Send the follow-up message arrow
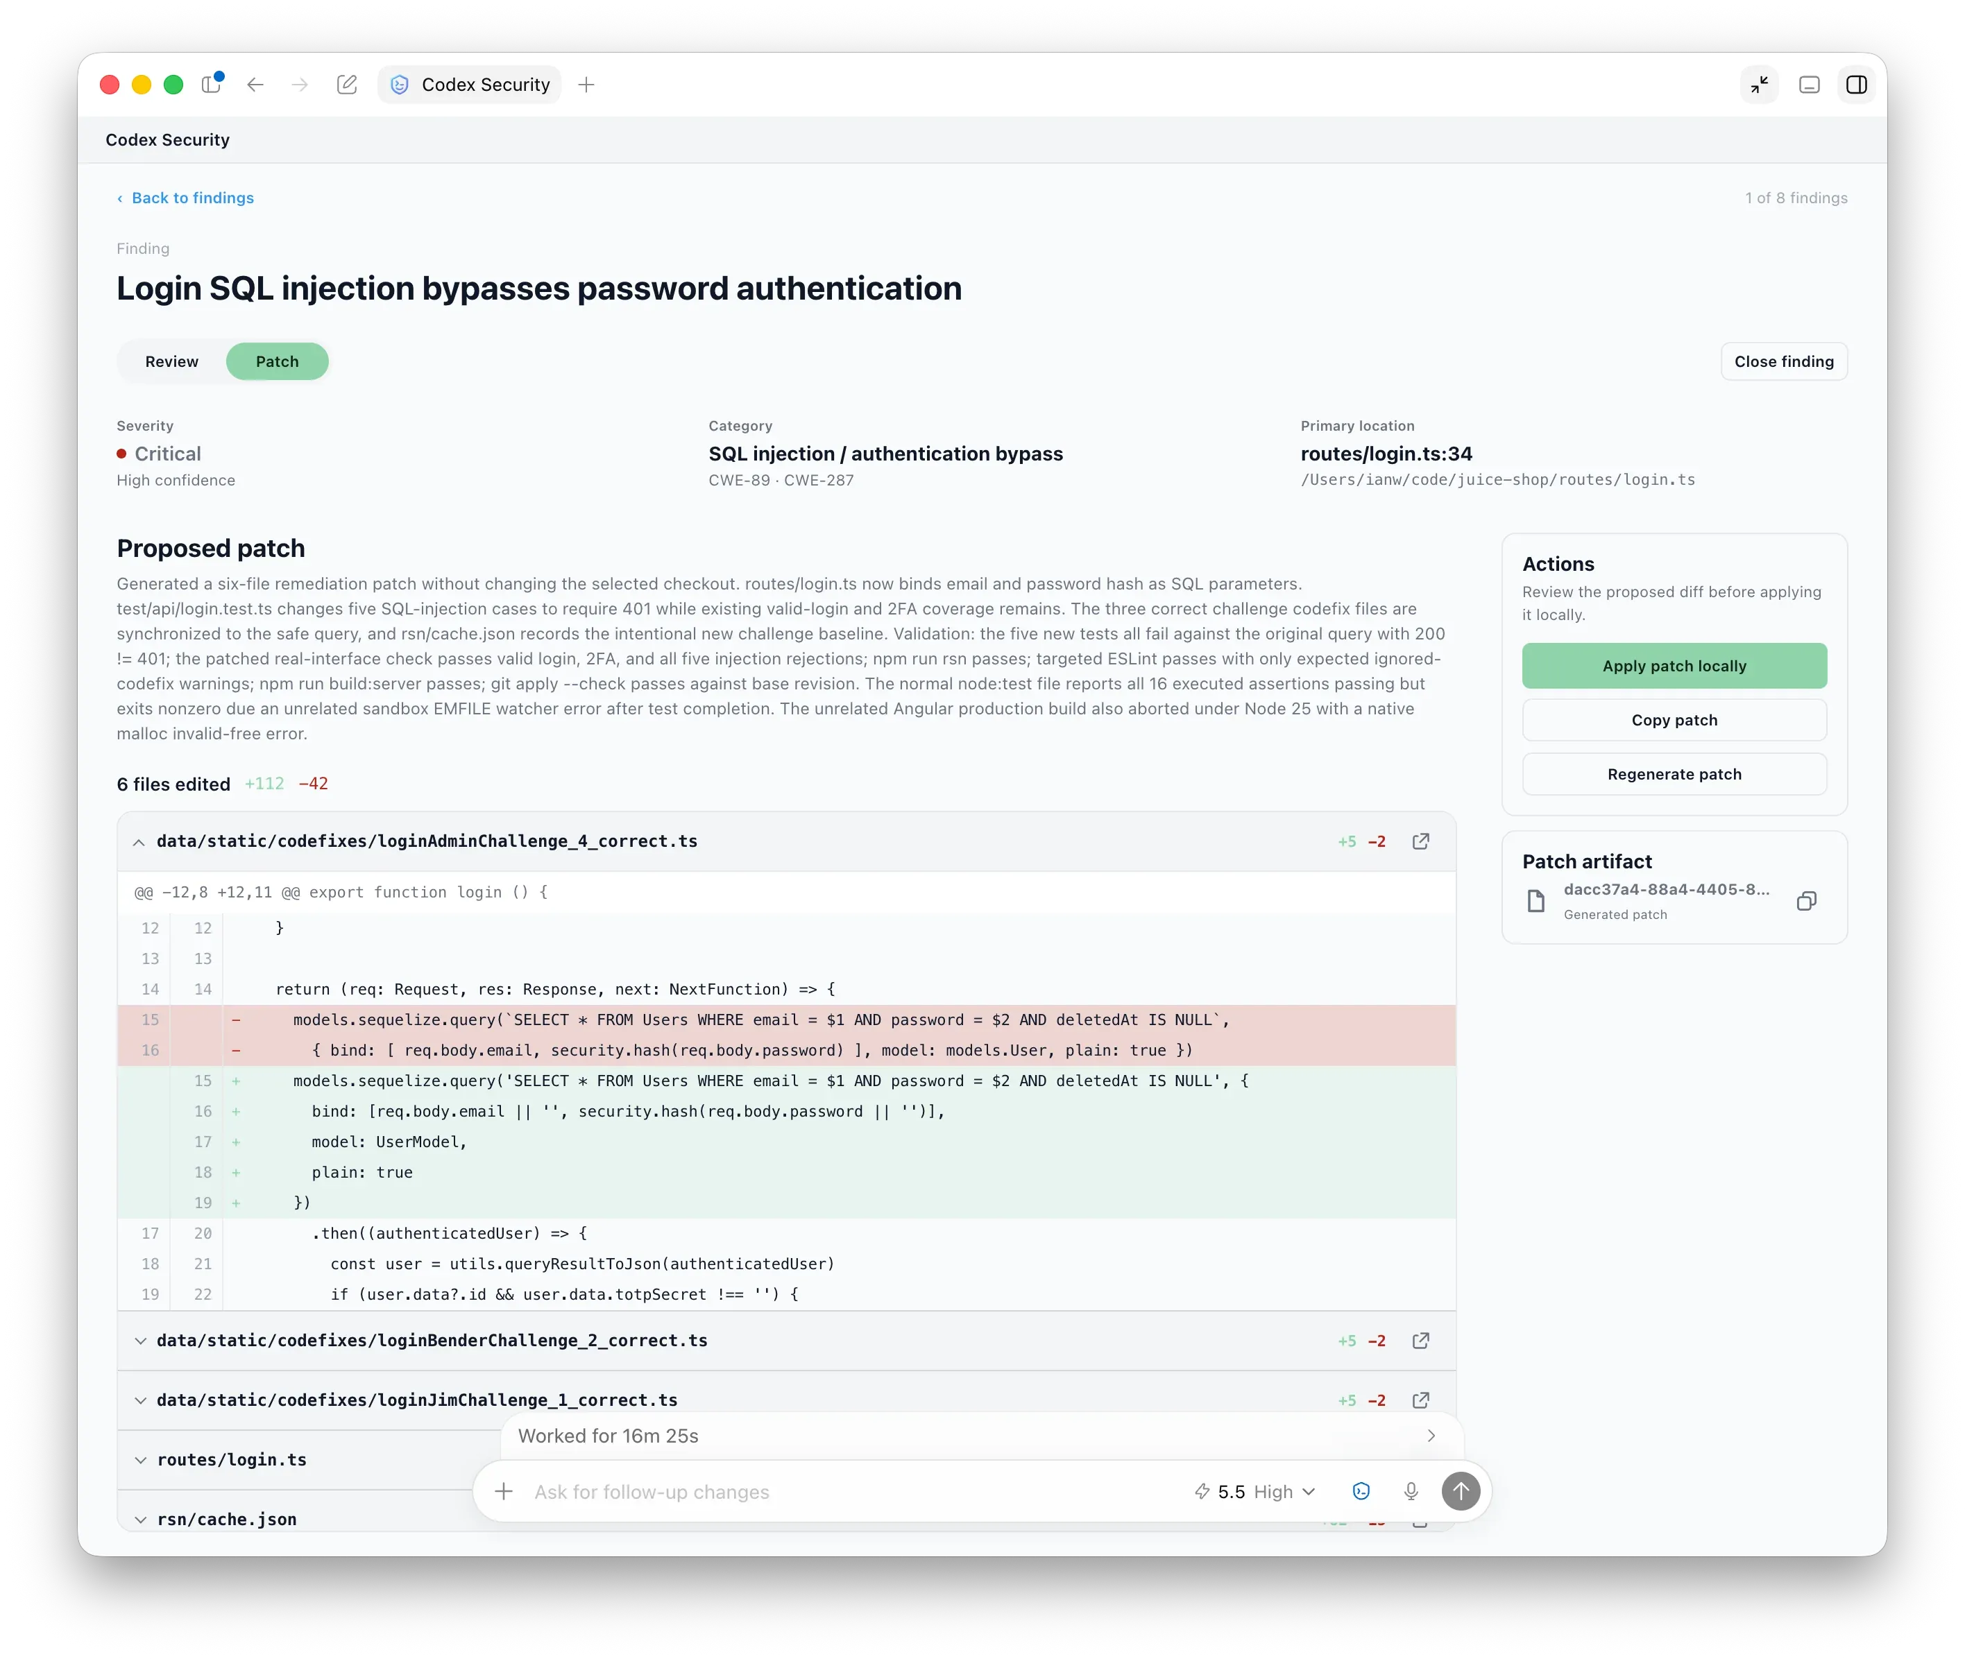 pyautogui.click(x=1461, y=1492)
